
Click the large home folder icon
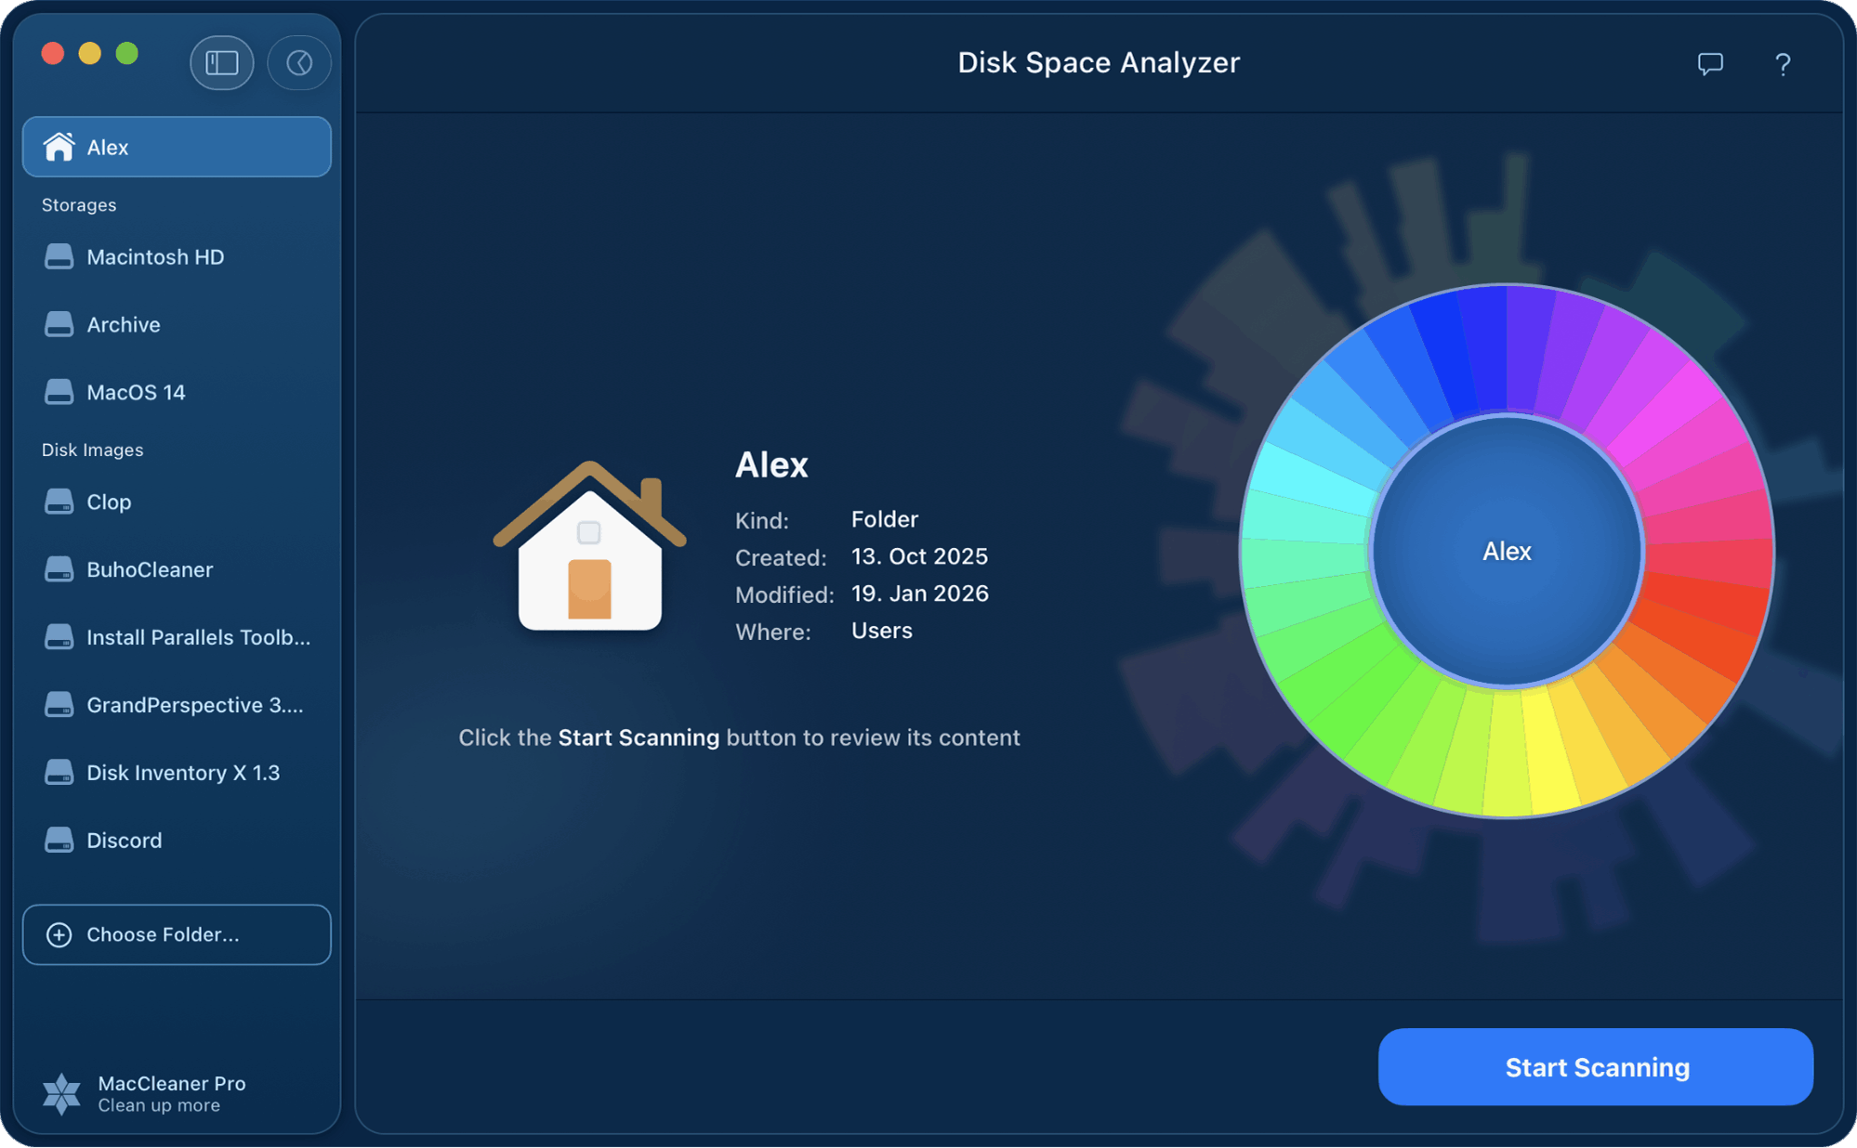[589, 546]
